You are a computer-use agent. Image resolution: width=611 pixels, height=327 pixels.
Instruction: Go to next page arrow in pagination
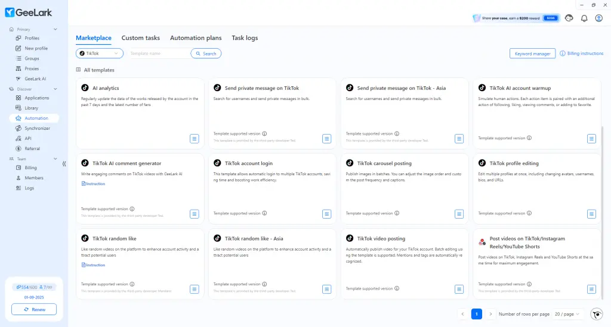click(490, 314)
